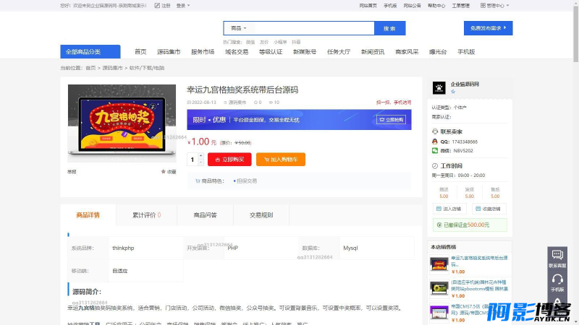
Task: Click the quantity input box
Action: click(193, 160)
